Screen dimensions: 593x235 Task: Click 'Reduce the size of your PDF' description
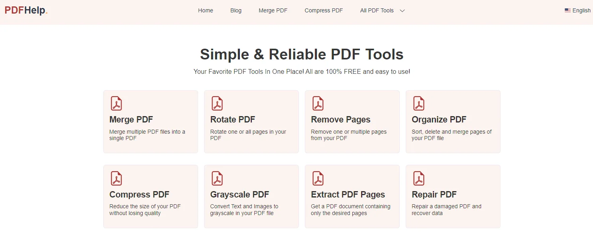145,210
